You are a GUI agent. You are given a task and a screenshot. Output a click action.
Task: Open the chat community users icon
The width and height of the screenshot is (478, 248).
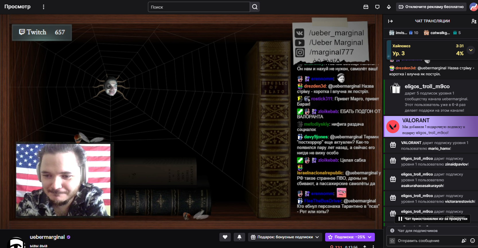(x=474, y=21)
